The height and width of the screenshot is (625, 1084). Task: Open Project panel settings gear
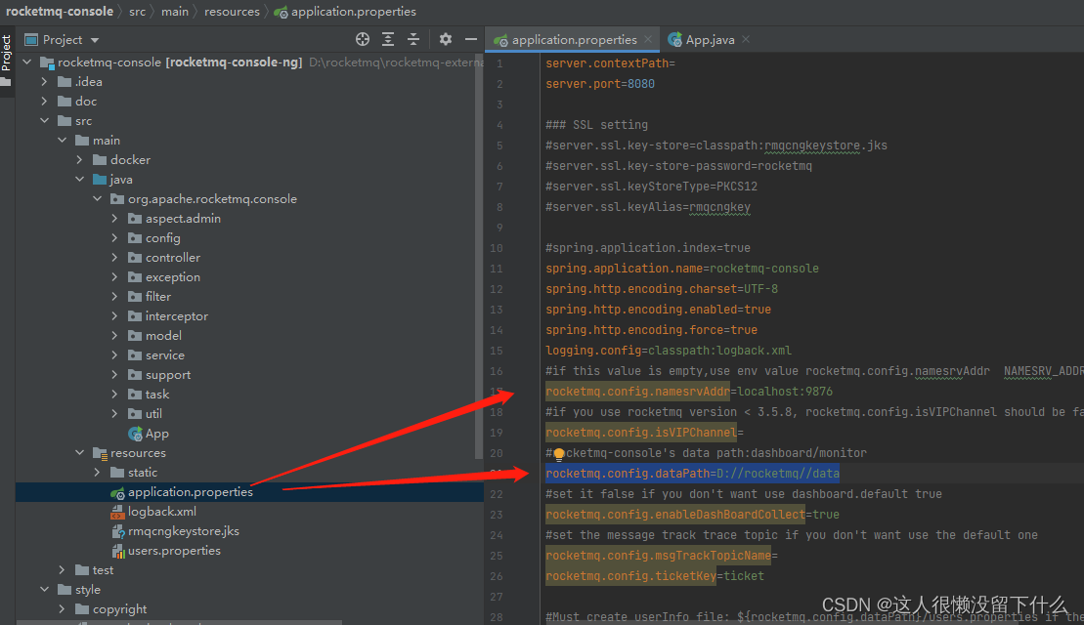[446, 39]
